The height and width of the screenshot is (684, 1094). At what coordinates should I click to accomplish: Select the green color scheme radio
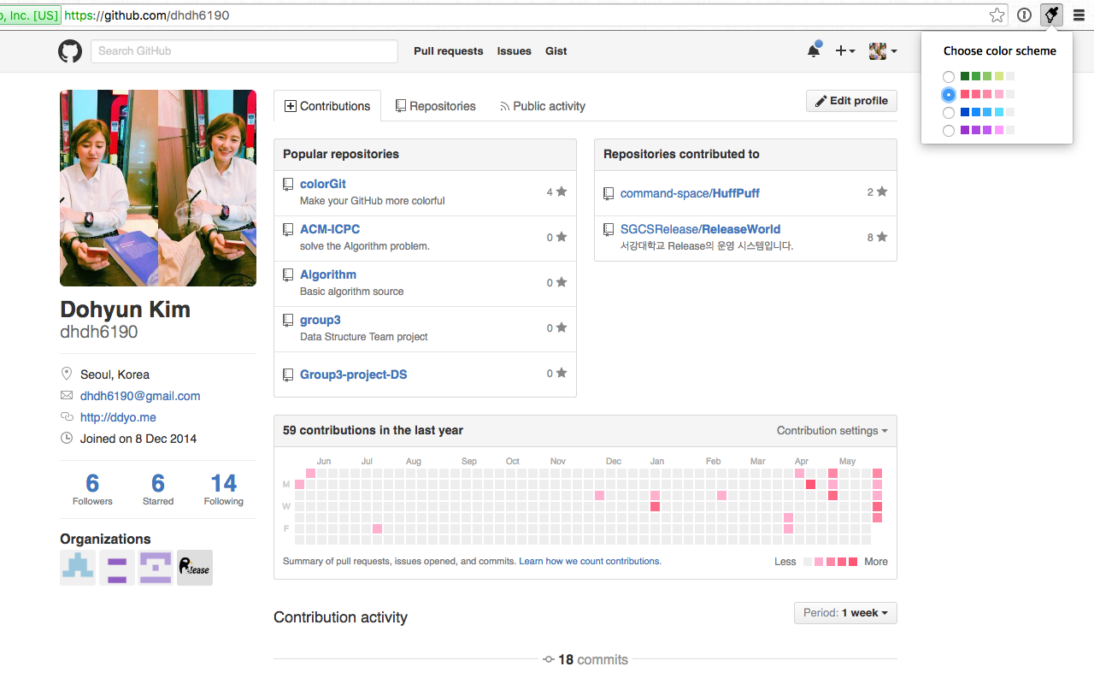(949, 77)
